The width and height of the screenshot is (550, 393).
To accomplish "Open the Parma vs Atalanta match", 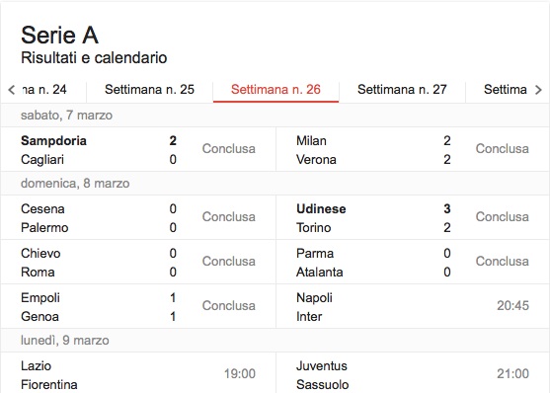I will tap(413, 262).
